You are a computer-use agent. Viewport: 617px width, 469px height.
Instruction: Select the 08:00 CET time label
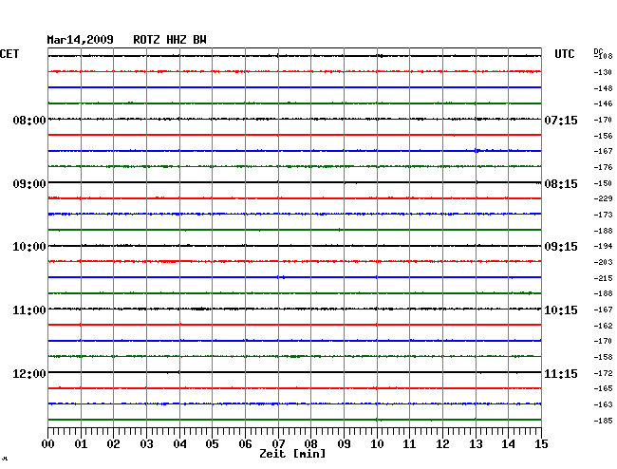tap(29, 121)
